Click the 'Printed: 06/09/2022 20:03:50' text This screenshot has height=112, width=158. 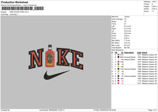tap(105, 110)
